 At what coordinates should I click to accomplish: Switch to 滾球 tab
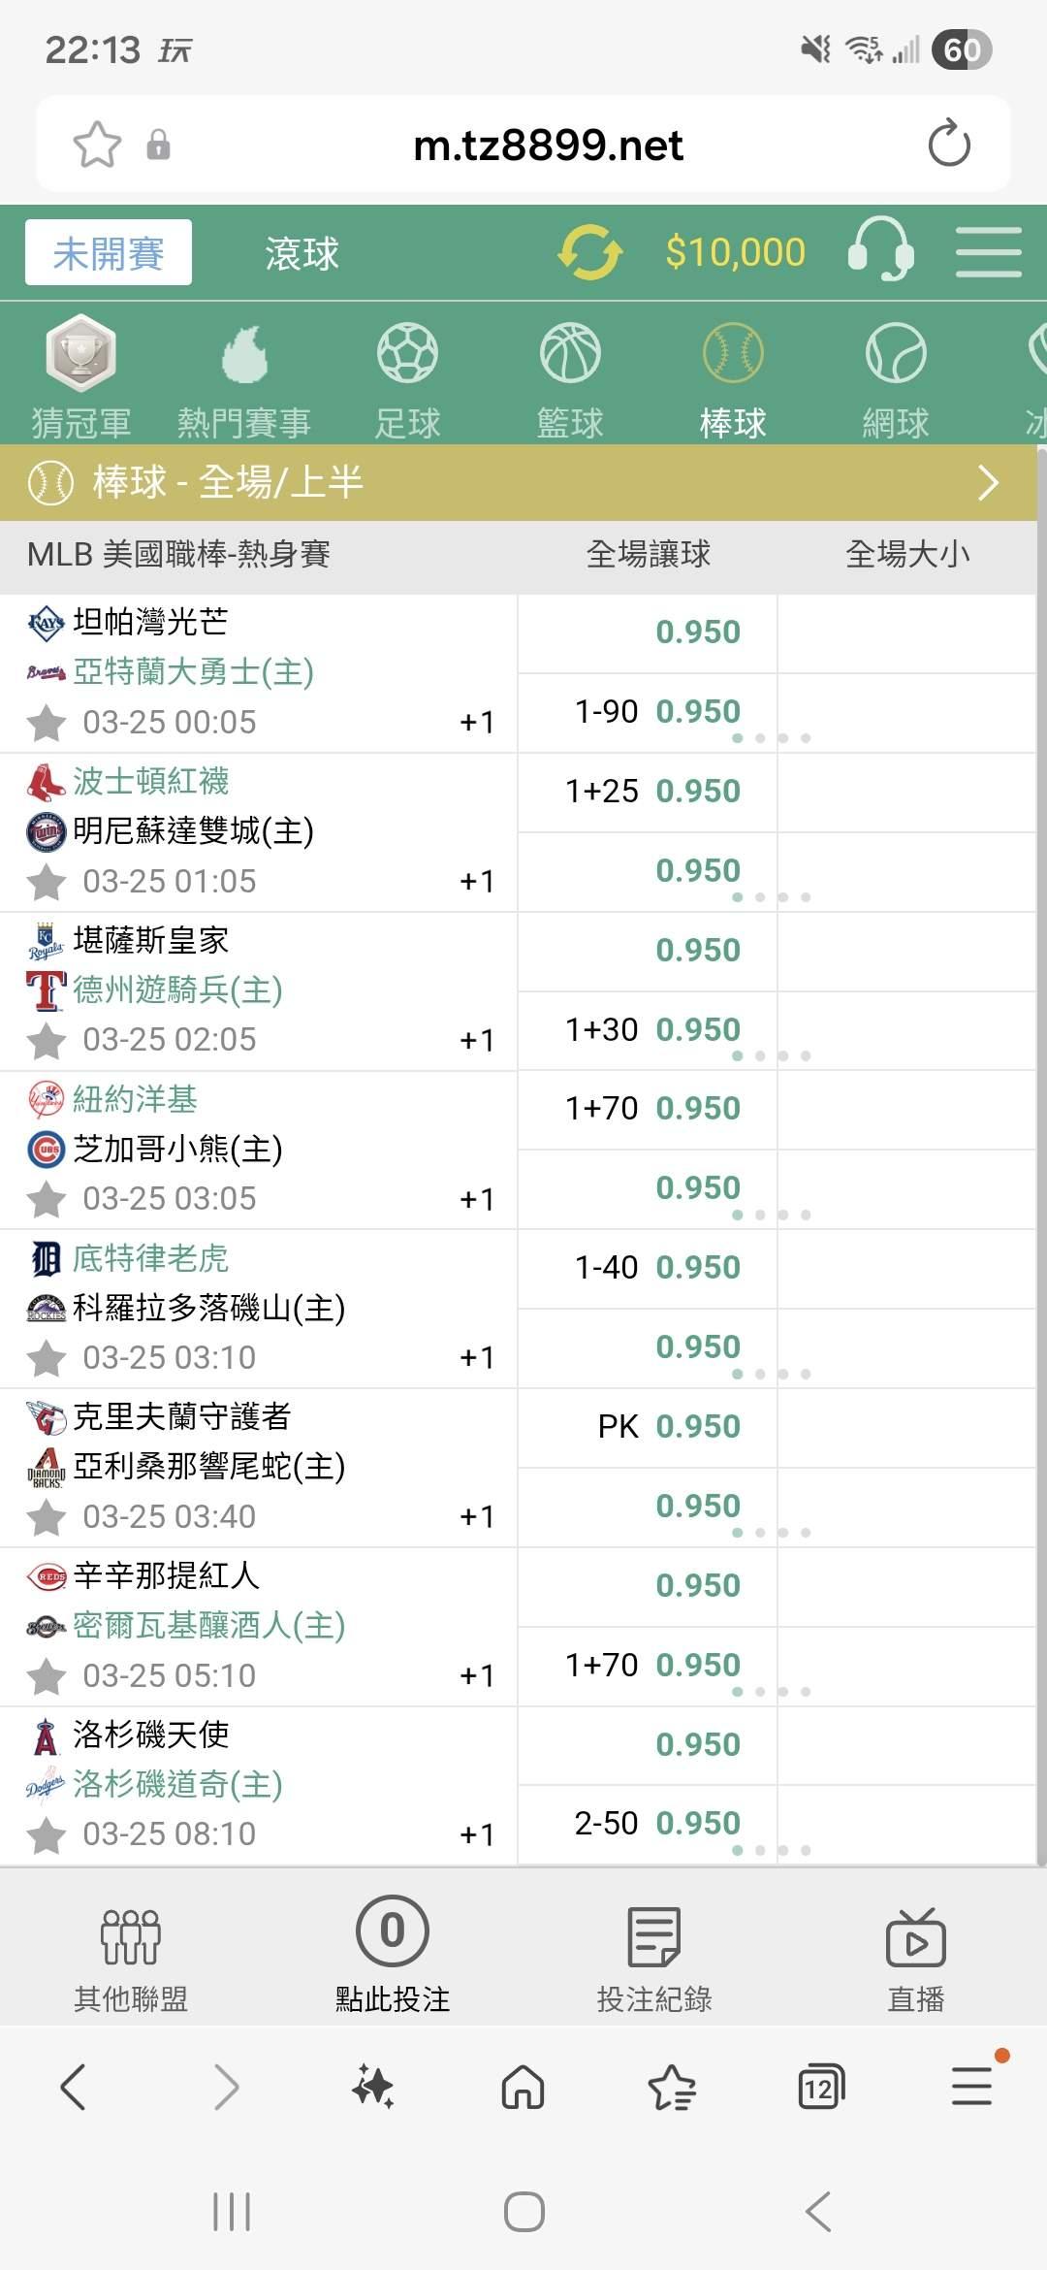click(301, 253)
